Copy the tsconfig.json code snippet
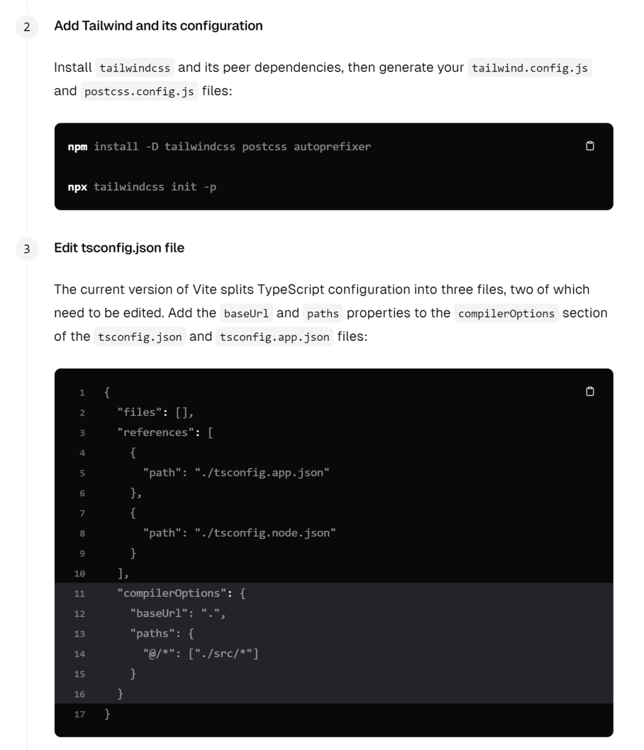Screen dimensions: 644x750 pos(590,391)
